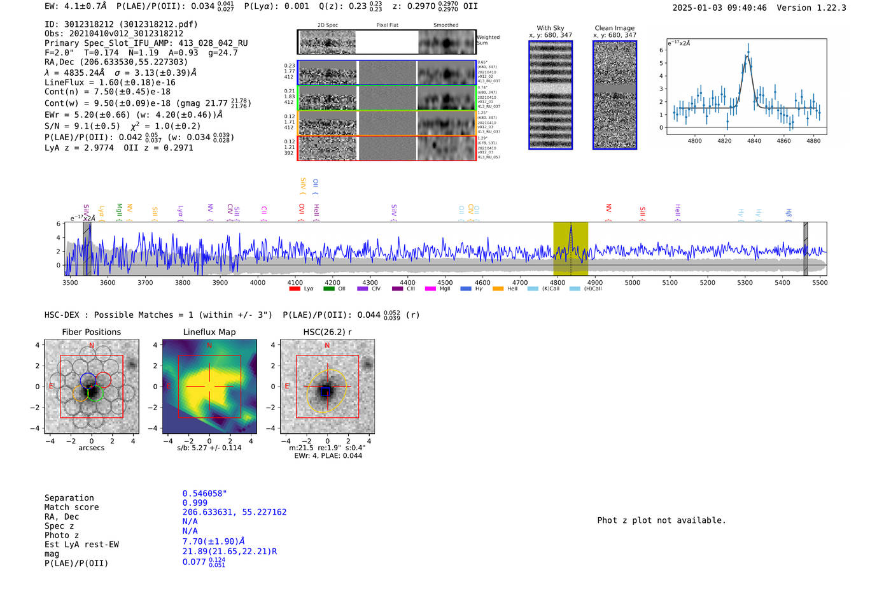Click the orange fiber circle in Fiber Positions
Screen dimensions: 891x607
pyautogui.click(x=80, y=393)
